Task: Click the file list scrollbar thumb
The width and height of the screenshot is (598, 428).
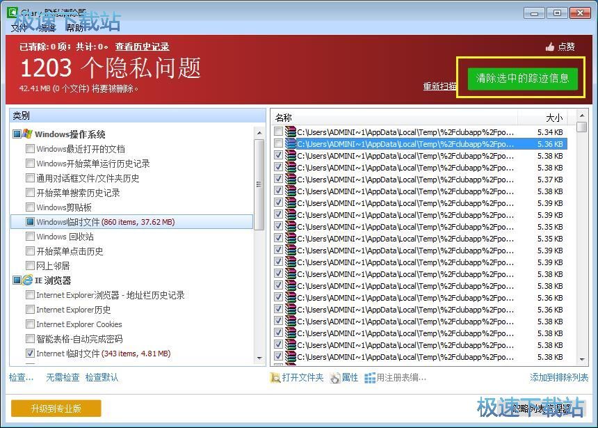Action: point(582,127)
